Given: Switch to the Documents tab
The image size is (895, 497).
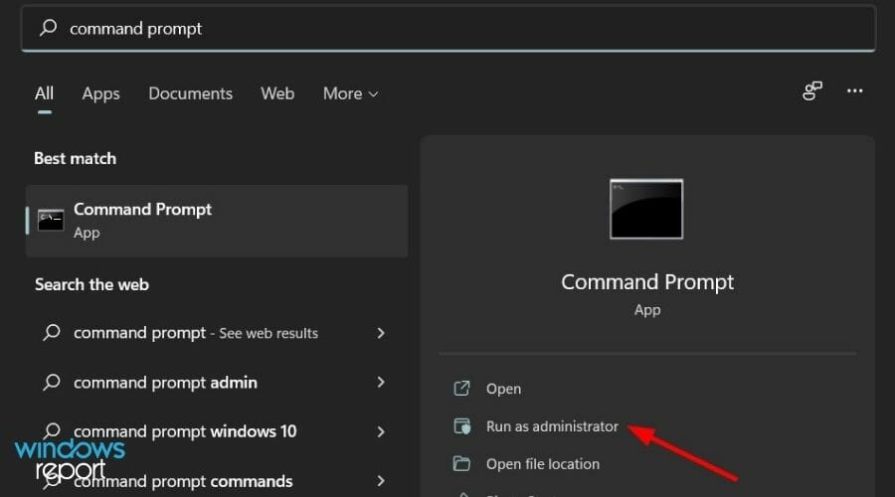Looking at the screenshot, I should click(x=190, y=93).
